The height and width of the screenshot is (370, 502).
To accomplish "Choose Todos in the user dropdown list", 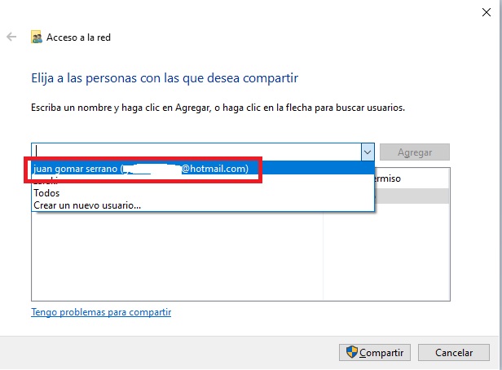I will point(46,194).
